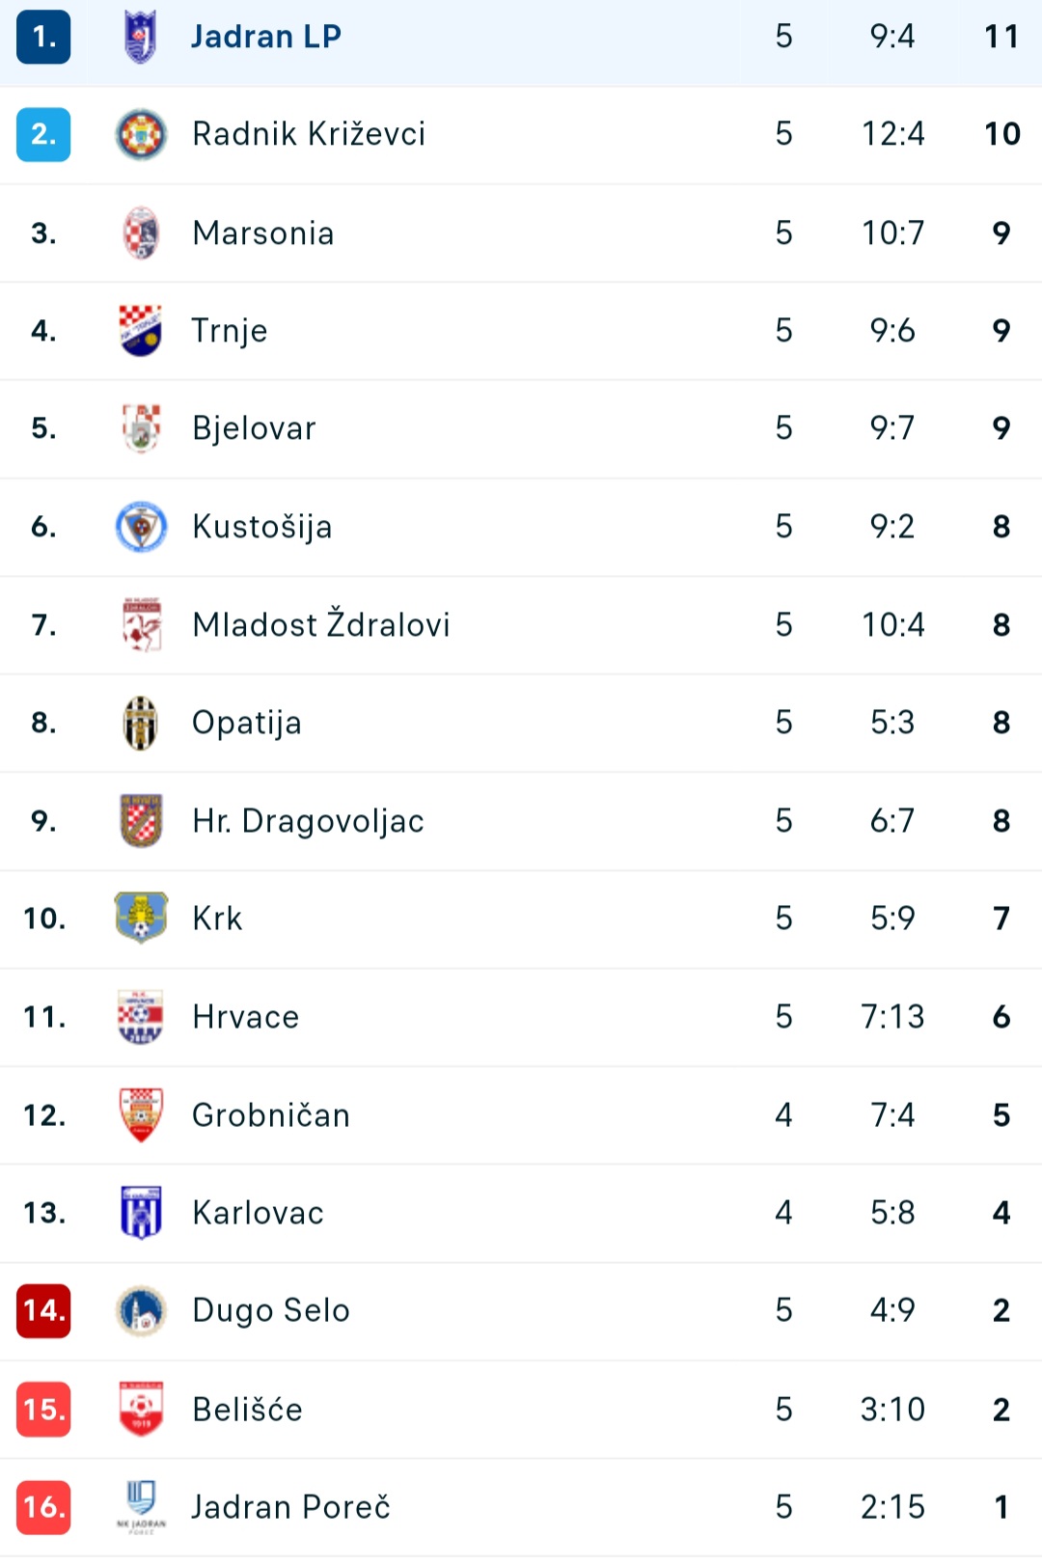Tap the Trnje club badge

pyautogui.click(x=141, y=331)
